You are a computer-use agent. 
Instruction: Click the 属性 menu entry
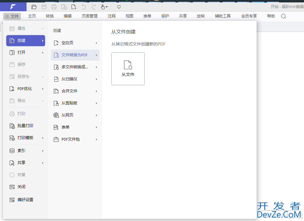[x=26, y=29]
